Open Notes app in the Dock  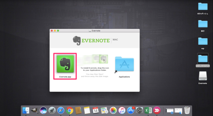(87, 110)
